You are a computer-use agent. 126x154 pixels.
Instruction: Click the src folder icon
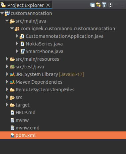[x=12, y=98]
